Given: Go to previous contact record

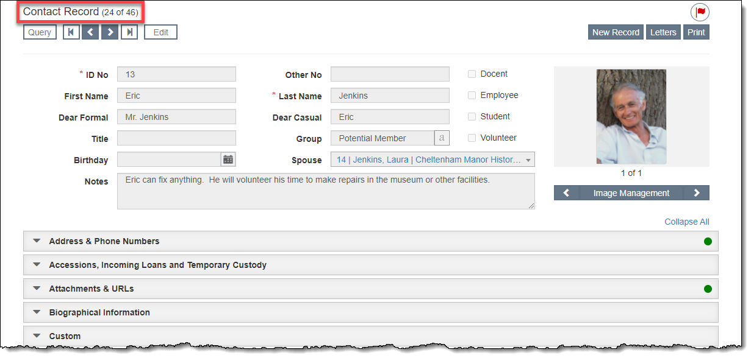Looking at the screenshot, I should [x=90, y=32].
